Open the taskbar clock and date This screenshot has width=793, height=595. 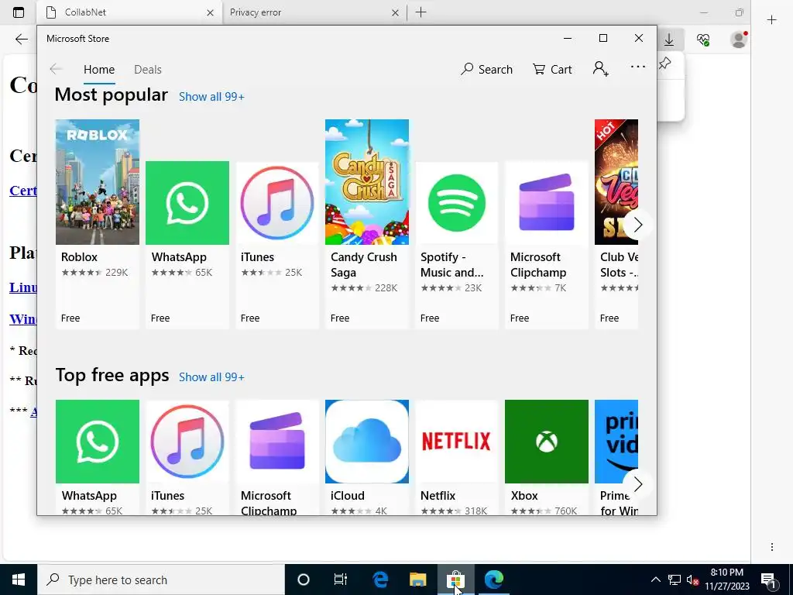(727, 580)
